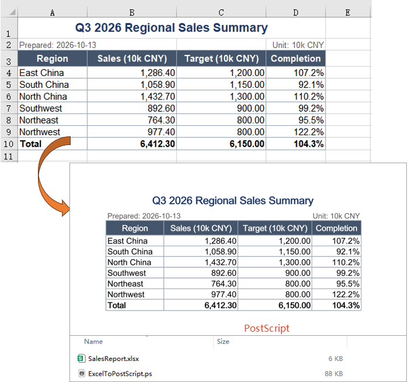Select spreadsheet cell Northwest
Screen dimensions: 408x382
pyautogui.click(x=53, y=132)
